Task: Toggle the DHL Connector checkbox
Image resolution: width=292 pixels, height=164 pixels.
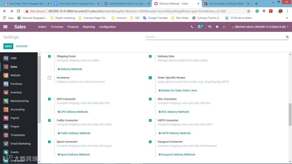Action: click(x=150, y=99)
